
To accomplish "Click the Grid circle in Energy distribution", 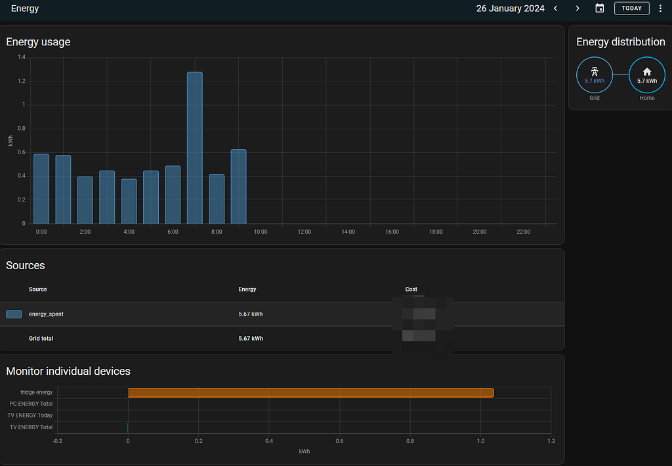I will pyautogui.click(x=595, y=75).
